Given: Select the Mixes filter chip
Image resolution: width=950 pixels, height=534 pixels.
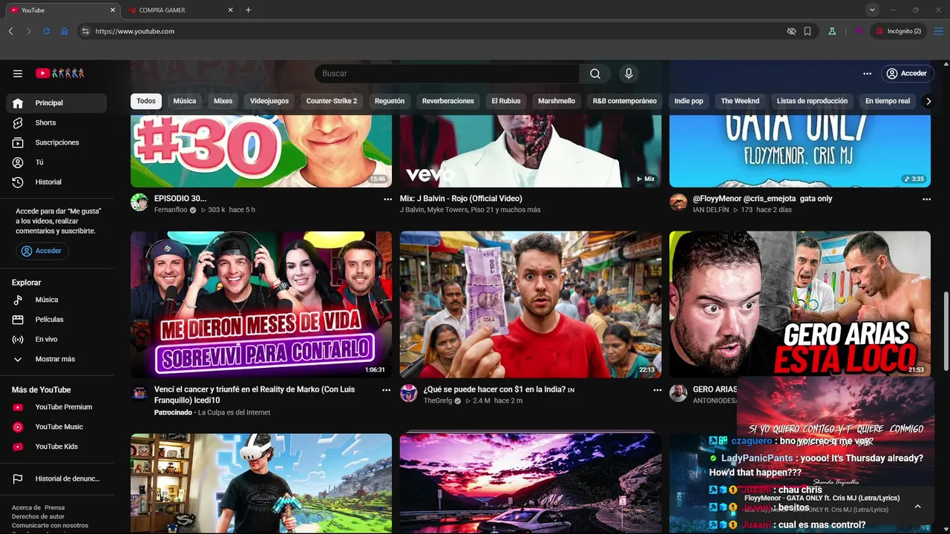Looking at the screenshot, I should pos(223,101).
